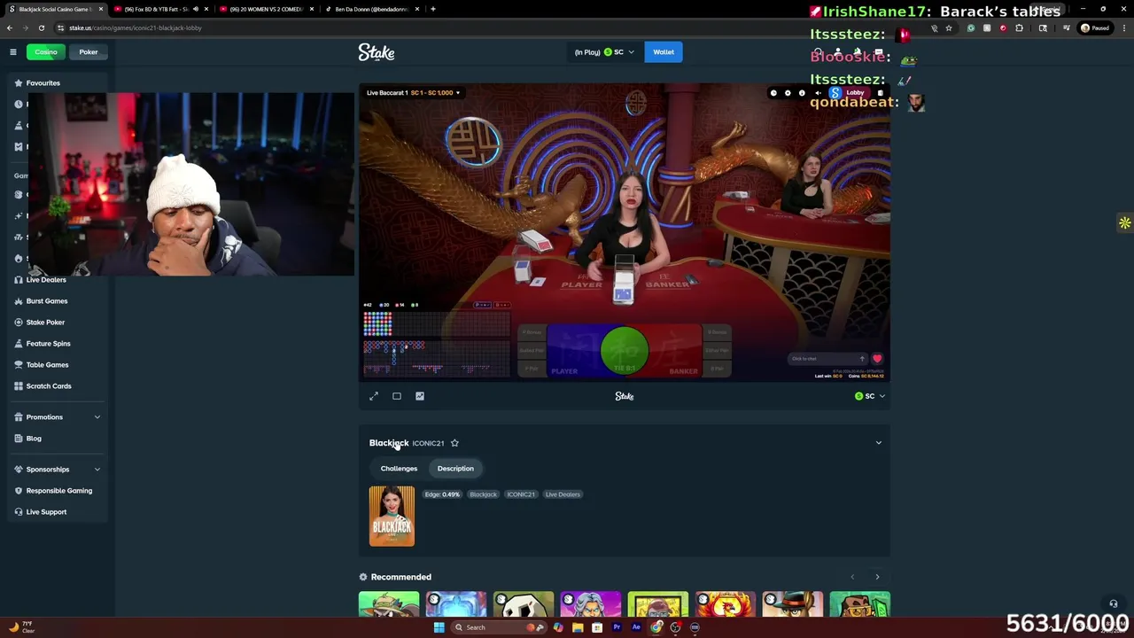Click the Responsible Gaming shield icon

(x=18, y=491)
